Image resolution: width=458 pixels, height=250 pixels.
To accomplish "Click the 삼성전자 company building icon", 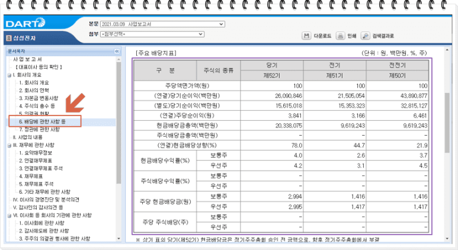I will click(x=8, y=39).
